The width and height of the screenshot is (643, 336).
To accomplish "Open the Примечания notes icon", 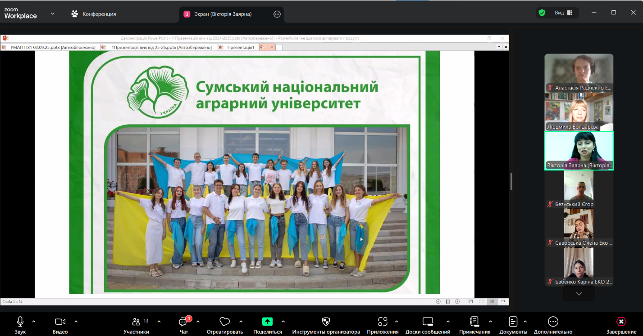I will tap(474, 322).
